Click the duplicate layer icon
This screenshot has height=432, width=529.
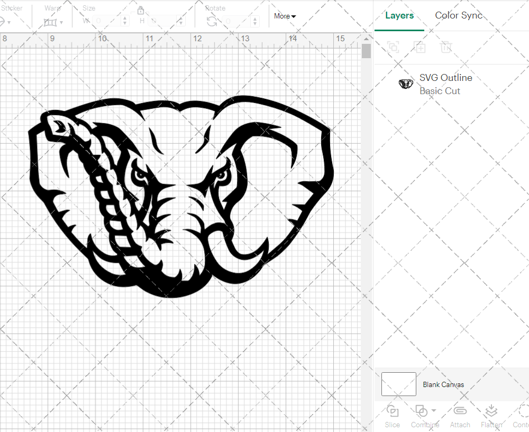(x=420, y=48)
